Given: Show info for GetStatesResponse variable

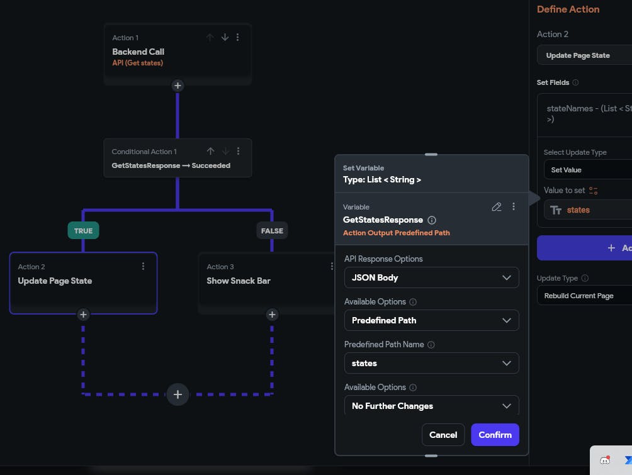Looking at the screenshot, I should pyautogui.click(x=432, y=220).
